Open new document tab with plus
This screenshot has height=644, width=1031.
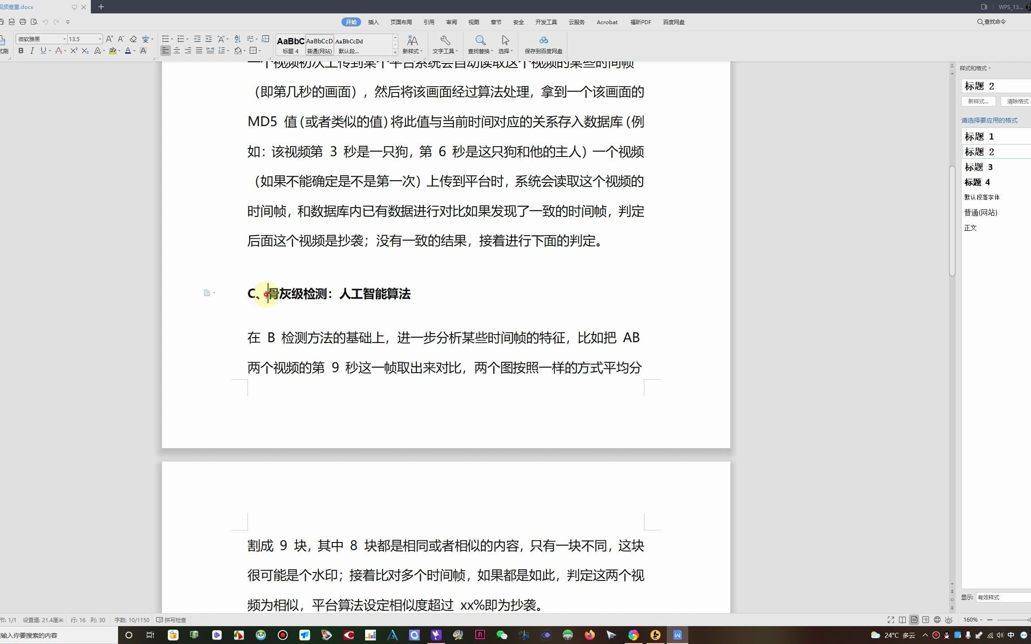pos(101,7)
